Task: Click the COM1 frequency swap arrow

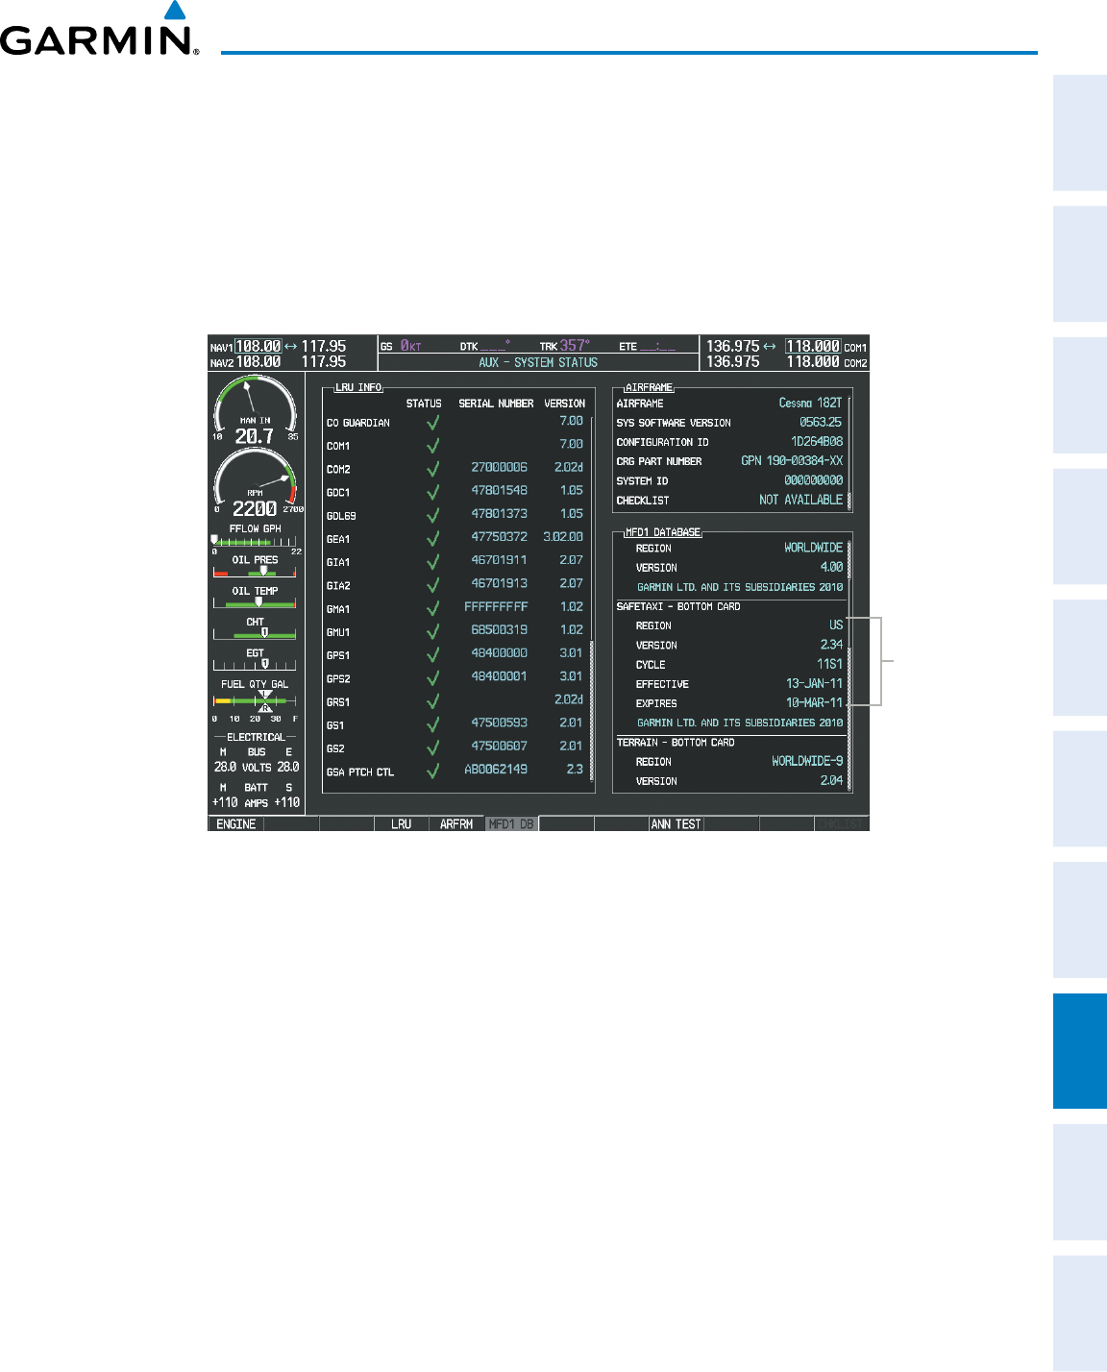Action: (769, 346)
